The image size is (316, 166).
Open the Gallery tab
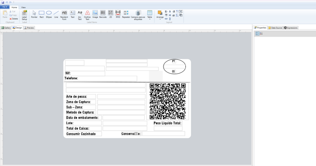point(6,28)
